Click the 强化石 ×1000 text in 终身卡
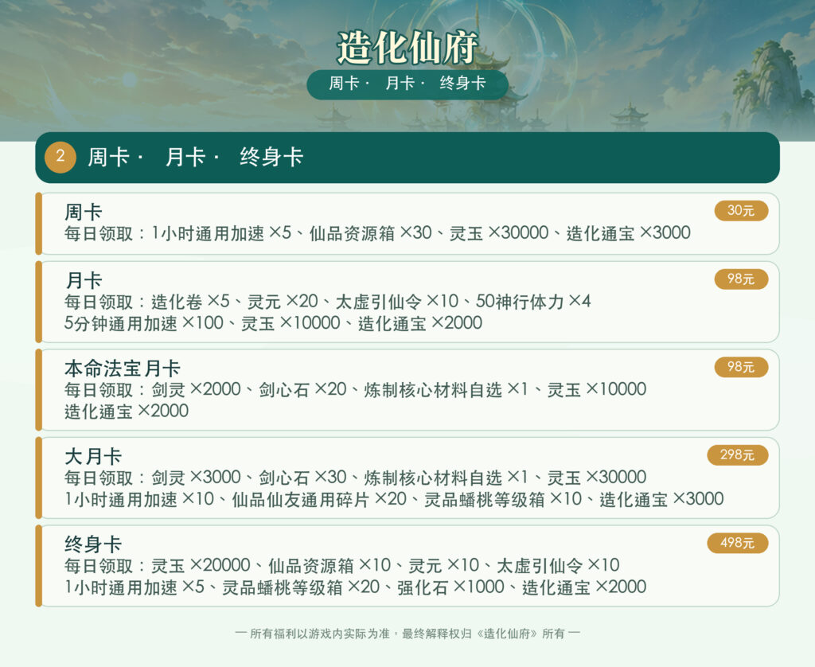The width and height of the screenshot is (815, 667). click(450, 587)
